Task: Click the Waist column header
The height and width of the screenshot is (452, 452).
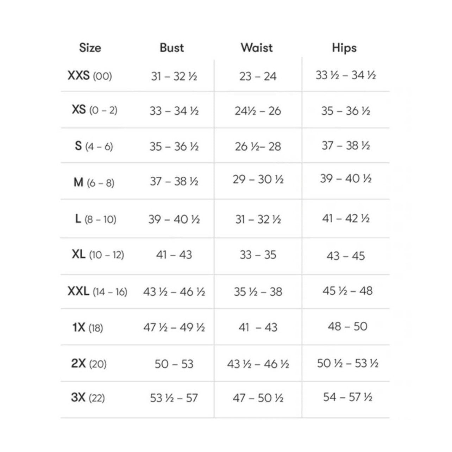Action: click(x=257, y=48)
